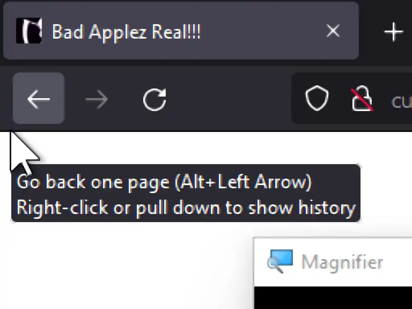The width and height of the screenshot is (412, 309).
Task: Go back one page using the back arrow
Action: (x=39, y=99)
